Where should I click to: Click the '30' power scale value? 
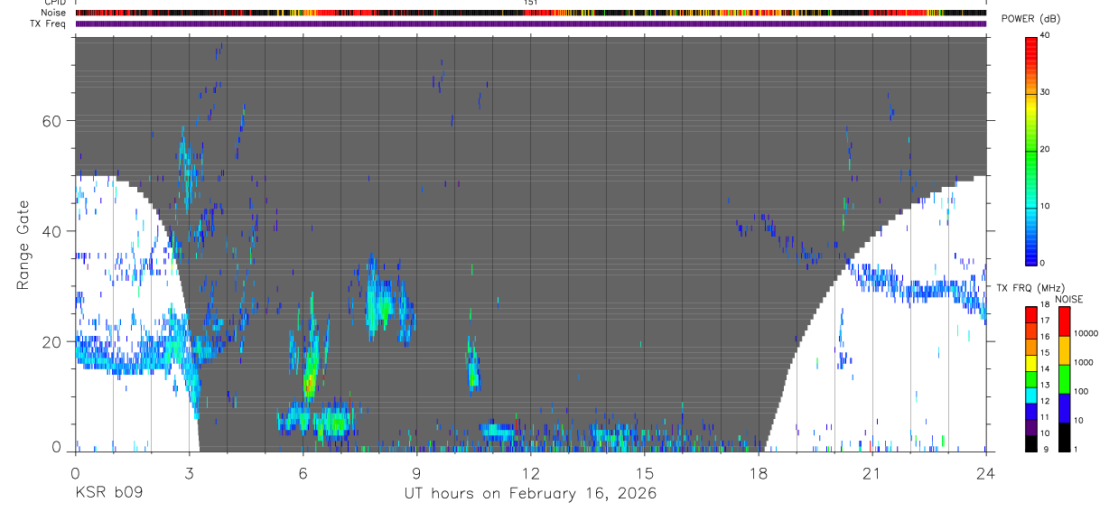click(1045, 92)
